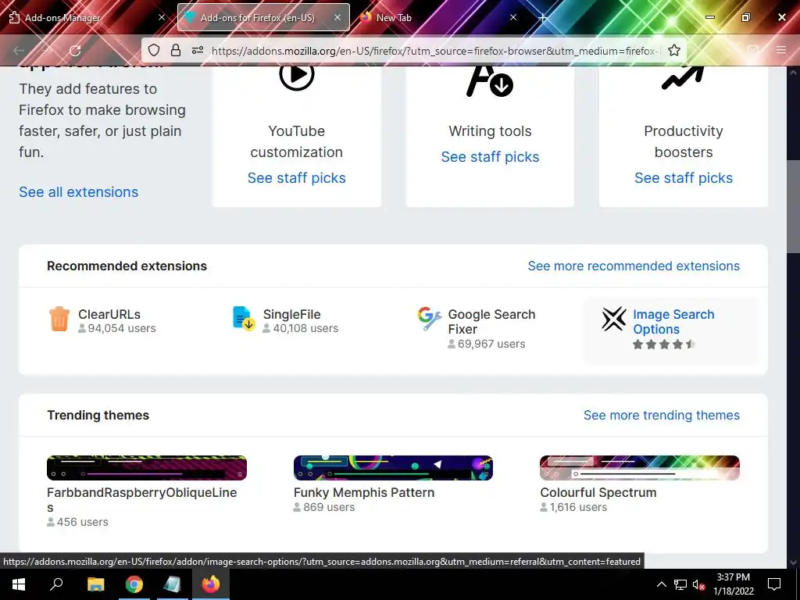Close the Add-ons for Firefox tab
This screenshot has width=800, height=600.
[x=337, y=17]
